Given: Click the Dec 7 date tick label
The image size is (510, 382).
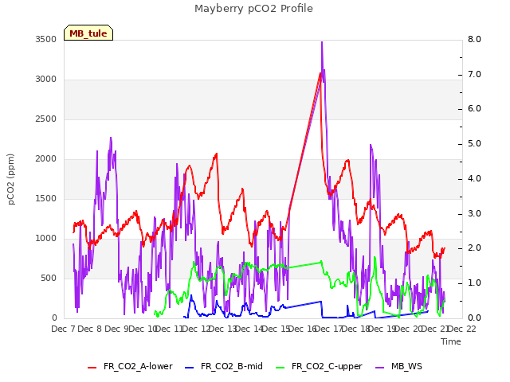Looking at the screenshot, I should pos(64,329).
